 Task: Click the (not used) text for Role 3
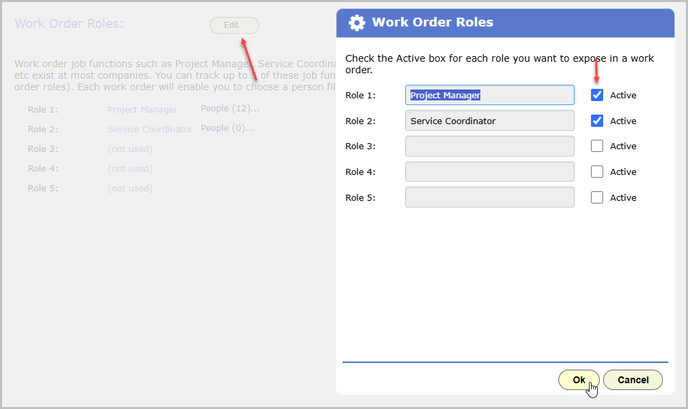click(x=130, y=149)
